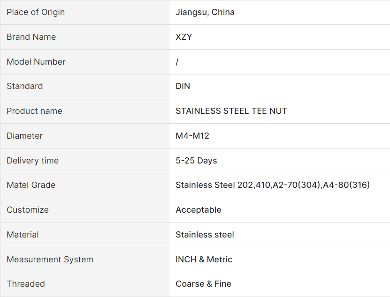
Task: Click the "Brand Name" label
Action: click(31, 37)
